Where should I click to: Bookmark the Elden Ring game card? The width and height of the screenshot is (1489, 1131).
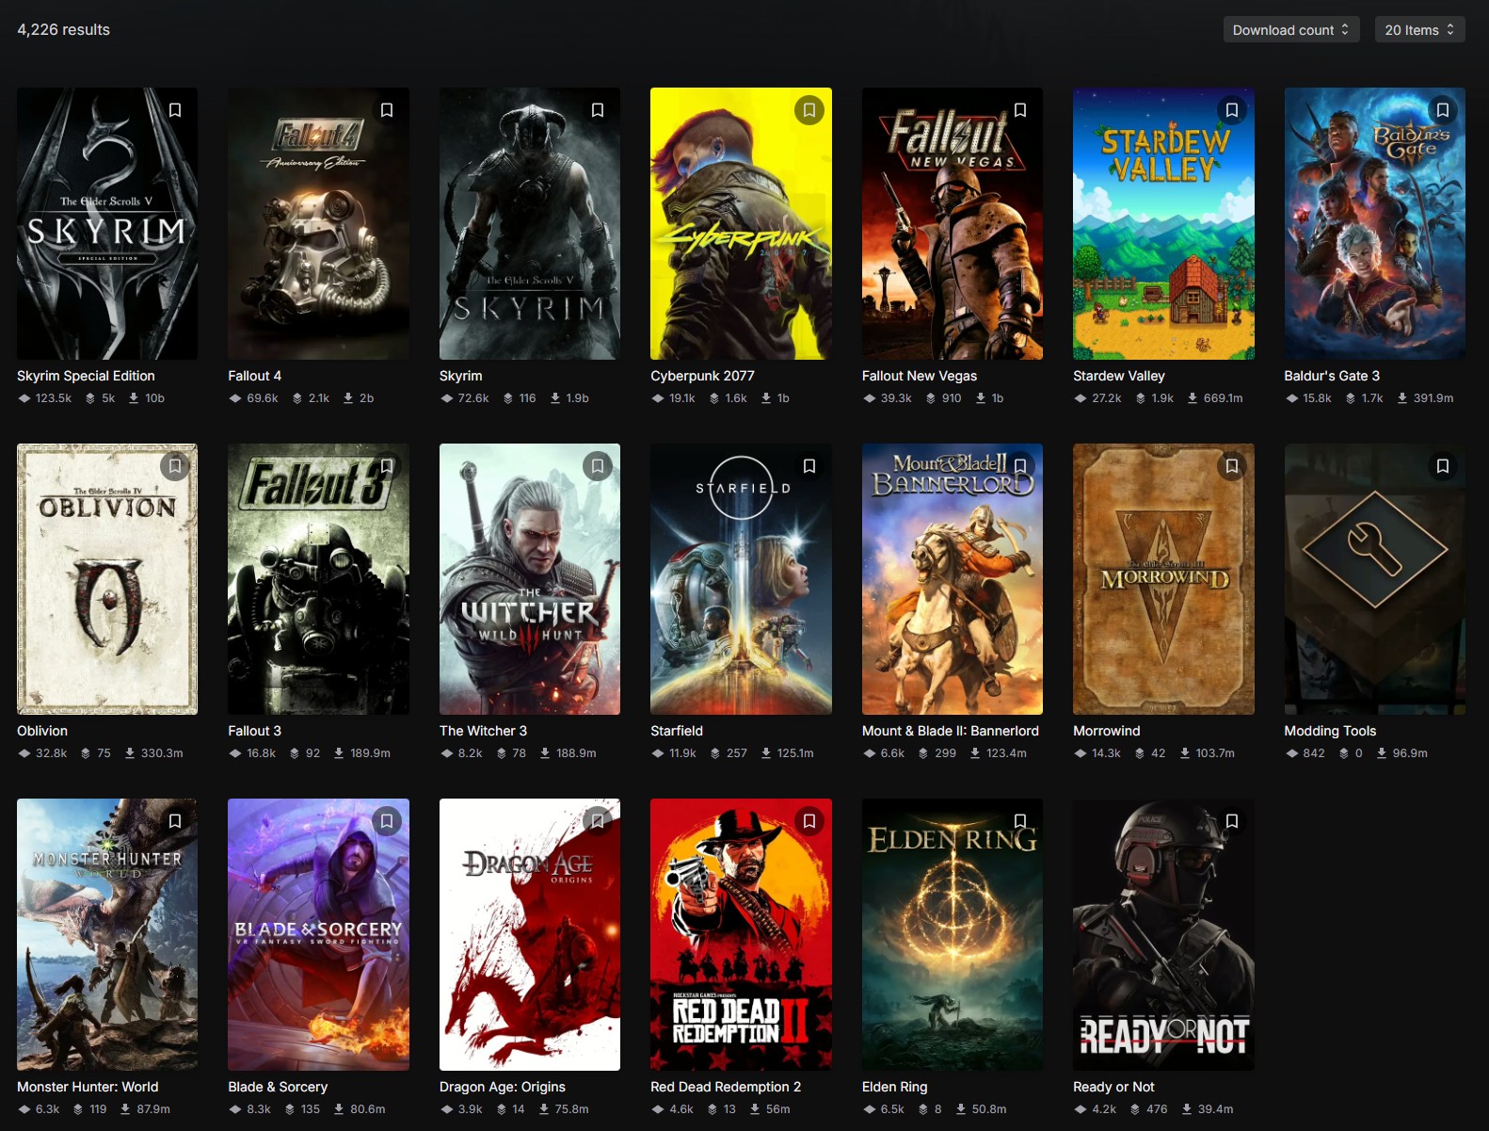point(1020,821)
